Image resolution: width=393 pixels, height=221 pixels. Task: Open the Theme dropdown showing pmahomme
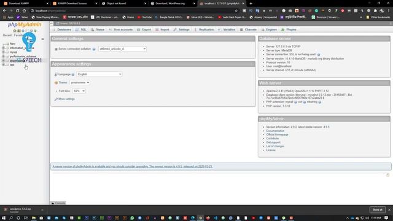click(x=80, y=82)
